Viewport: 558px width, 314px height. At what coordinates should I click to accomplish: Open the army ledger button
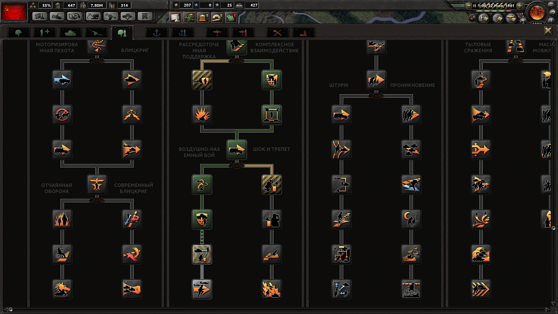coord(484,18)
